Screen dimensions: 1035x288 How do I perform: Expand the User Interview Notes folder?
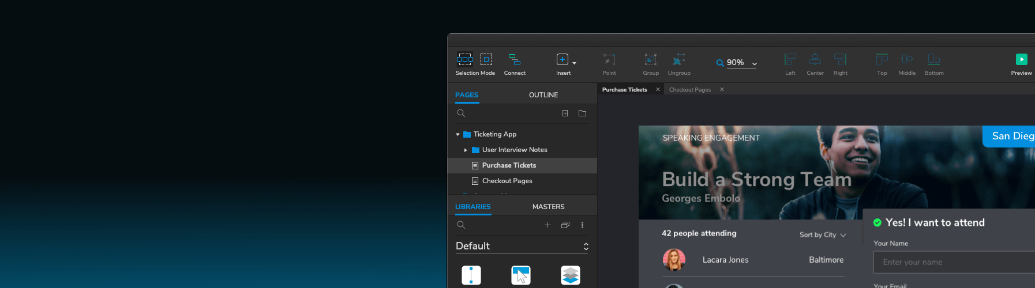click(466, 150)
